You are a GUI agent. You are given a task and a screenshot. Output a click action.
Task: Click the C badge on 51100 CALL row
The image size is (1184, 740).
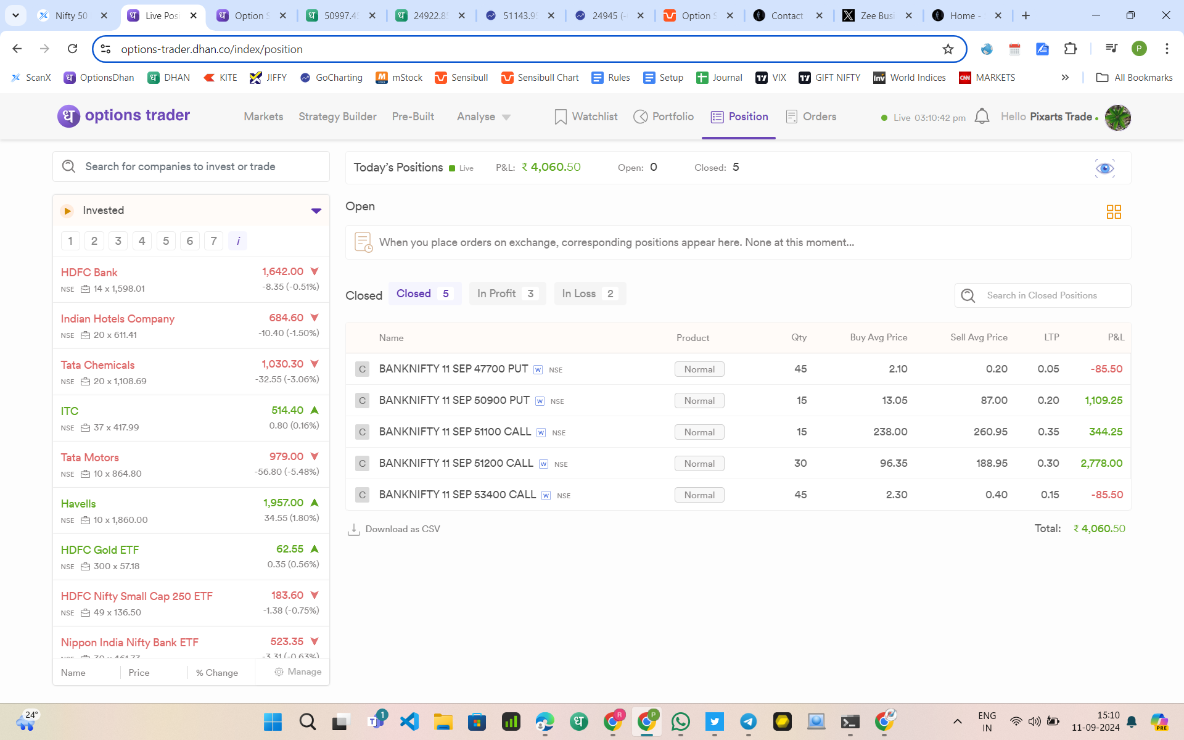(x=362, y=432)
